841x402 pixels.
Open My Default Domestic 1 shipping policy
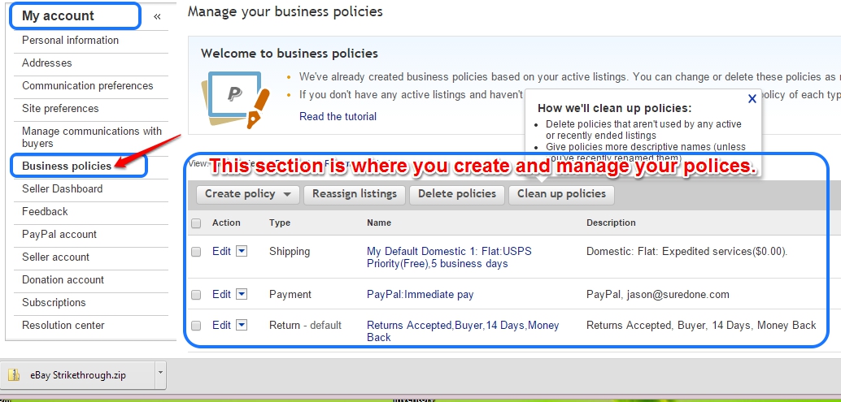coord(450,257)
